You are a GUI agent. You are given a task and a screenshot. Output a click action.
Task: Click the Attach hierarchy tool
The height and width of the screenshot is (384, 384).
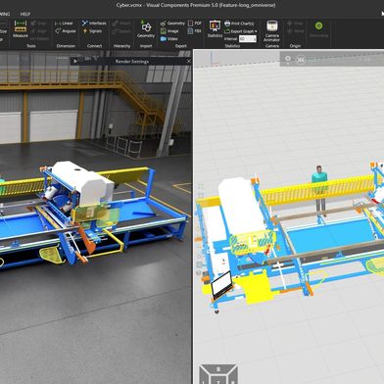click(121, 24)
